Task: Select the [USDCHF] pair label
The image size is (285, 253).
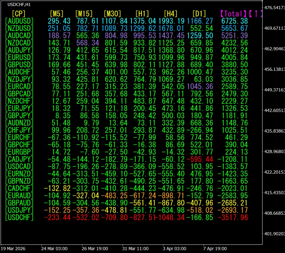Action: pos(19,217)
